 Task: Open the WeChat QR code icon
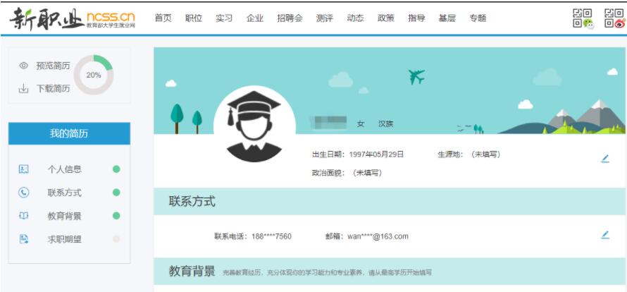pyautogui.click(x=583, y=18)
